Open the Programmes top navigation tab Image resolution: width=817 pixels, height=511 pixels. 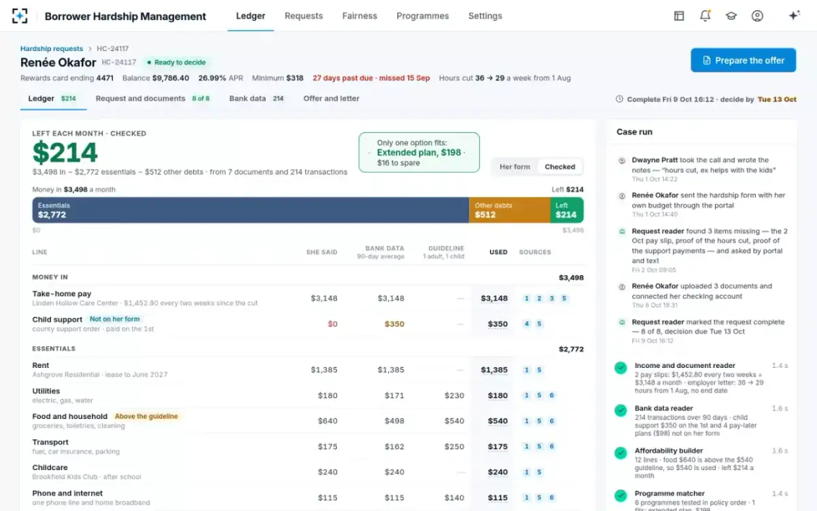[423, 16]
